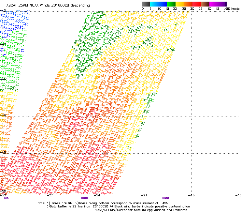Screen dimensions: 241x212
Task: Select the yellow 20-25 knots legend swatch
Action: [180, 4]
